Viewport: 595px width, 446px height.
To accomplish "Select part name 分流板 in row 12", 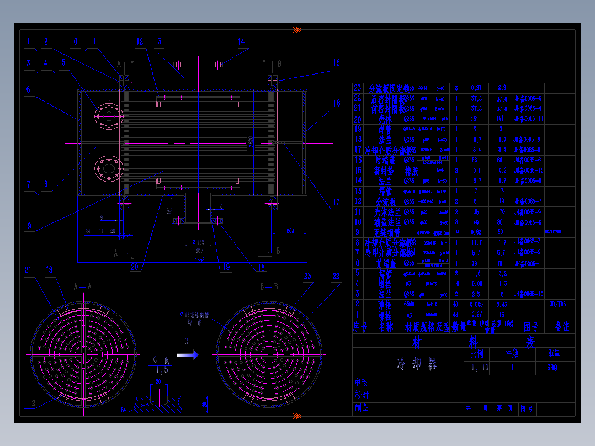I will (385, 201).
